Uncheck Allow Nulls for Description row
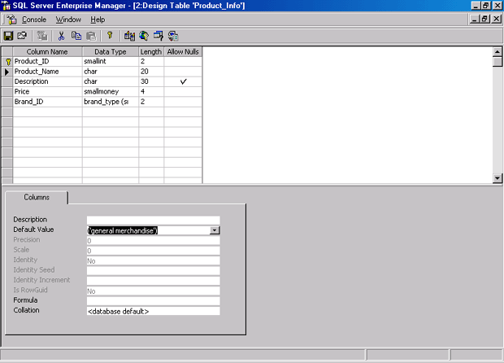The height and width of the screenshot is (363, 504). (183, 81)
